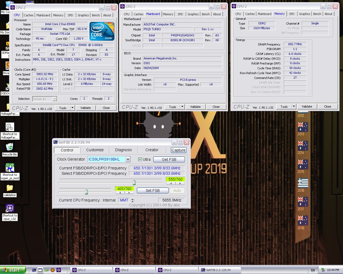This screenshot has width=343, height=274.
Task: Select the Customize tab in SetFSB
Action: tap(95, 150)
